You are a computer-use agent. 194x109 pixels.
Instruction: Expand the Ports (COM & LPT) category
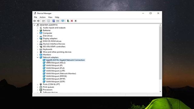click(x=38, y=84)
